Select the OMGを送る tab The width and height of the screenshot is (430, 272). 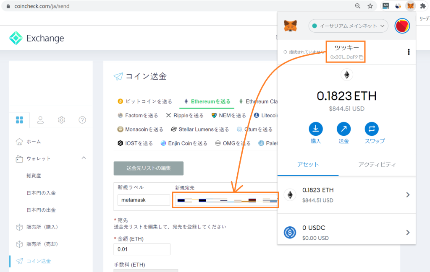click(233, 143)
